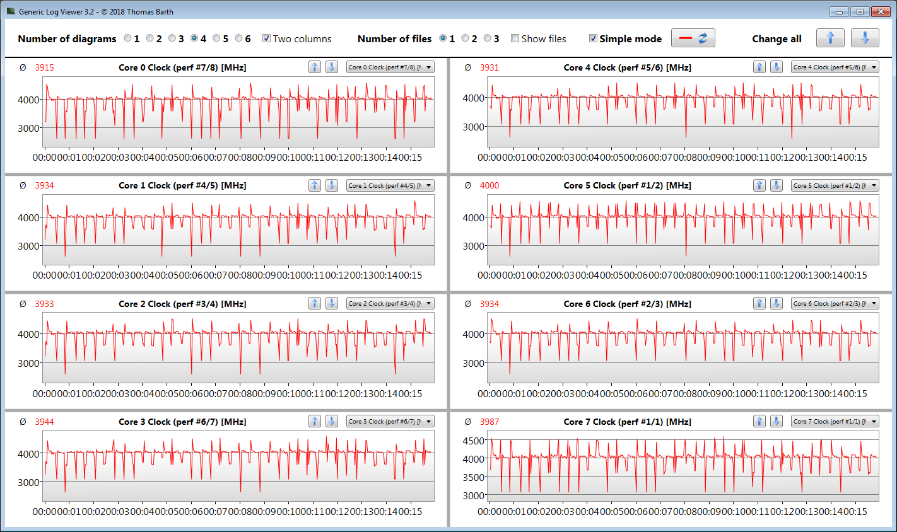The width and height of the screenshot is (897, 532).
Task: Open the Core 5 Clock sensor dropdown
Action: 835,185
